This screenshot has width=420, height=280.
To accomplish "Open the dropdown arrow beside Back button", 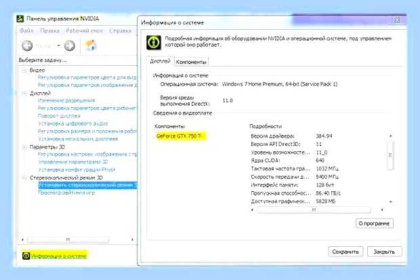I will (x=59, y=45).
